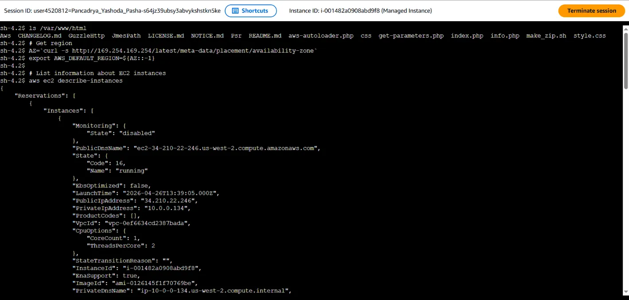
Task: Click the InstanceId i-001482a0908abd9f8 line
Action: tap(137, 269)
